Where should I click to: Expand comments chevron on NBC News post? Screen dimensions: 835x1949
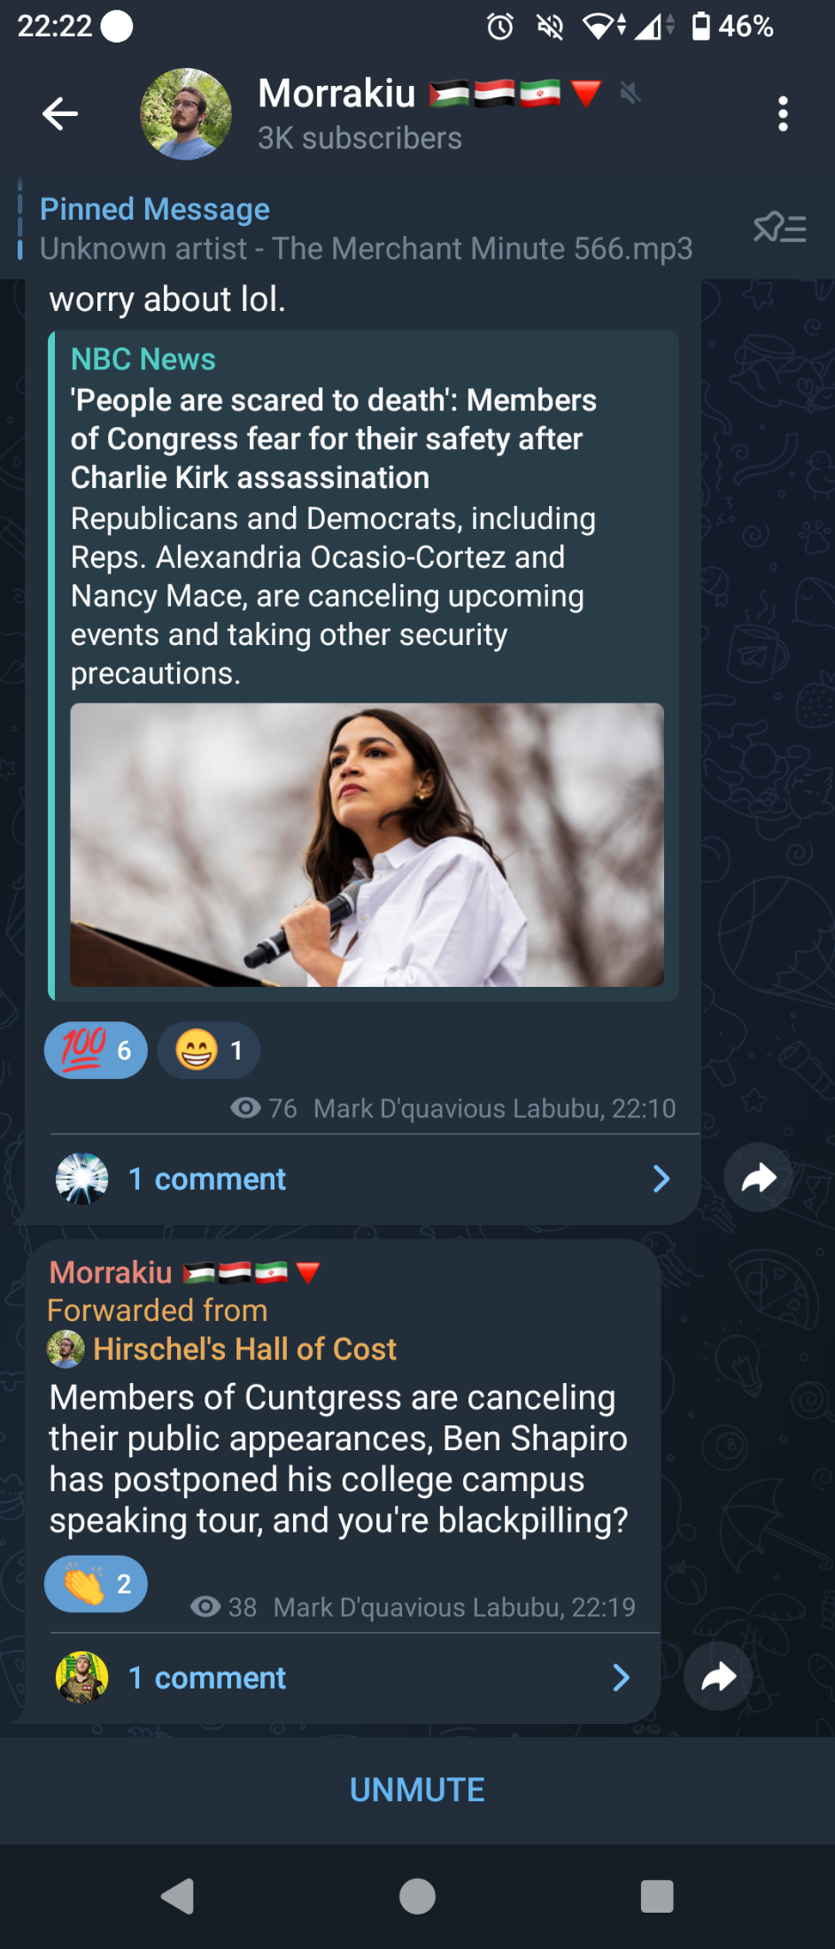click(661, 1179)
